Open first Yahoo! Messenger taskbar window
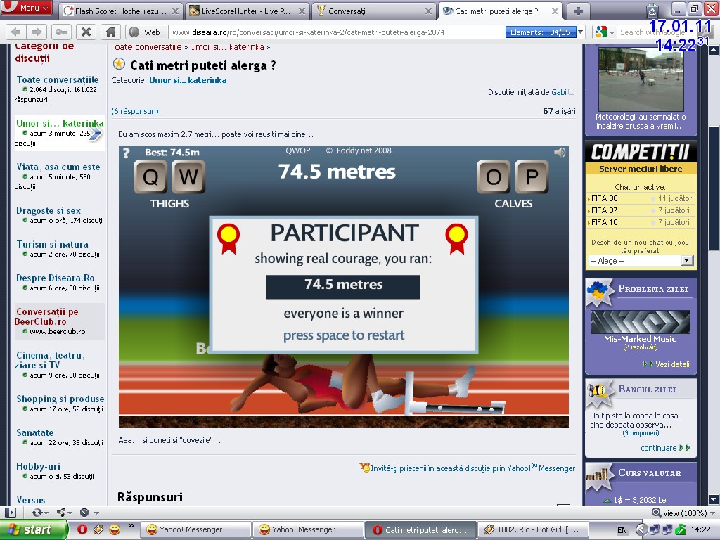 coord(195,529)
